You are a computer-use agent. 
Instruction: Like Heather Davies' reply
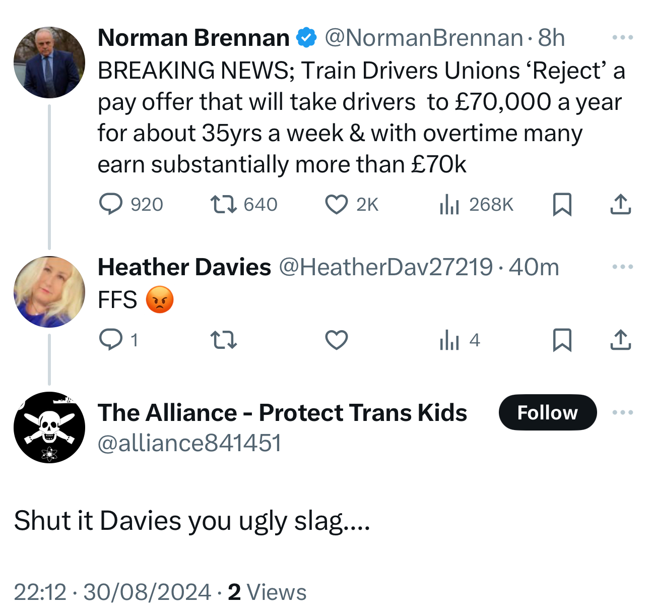click(x=336, y=340)
